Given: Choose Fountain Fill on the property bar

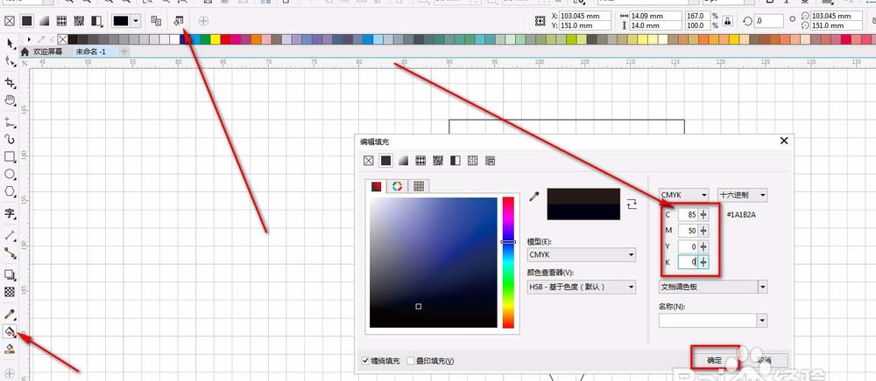Looking at the screenshot, I should (44, 21).
